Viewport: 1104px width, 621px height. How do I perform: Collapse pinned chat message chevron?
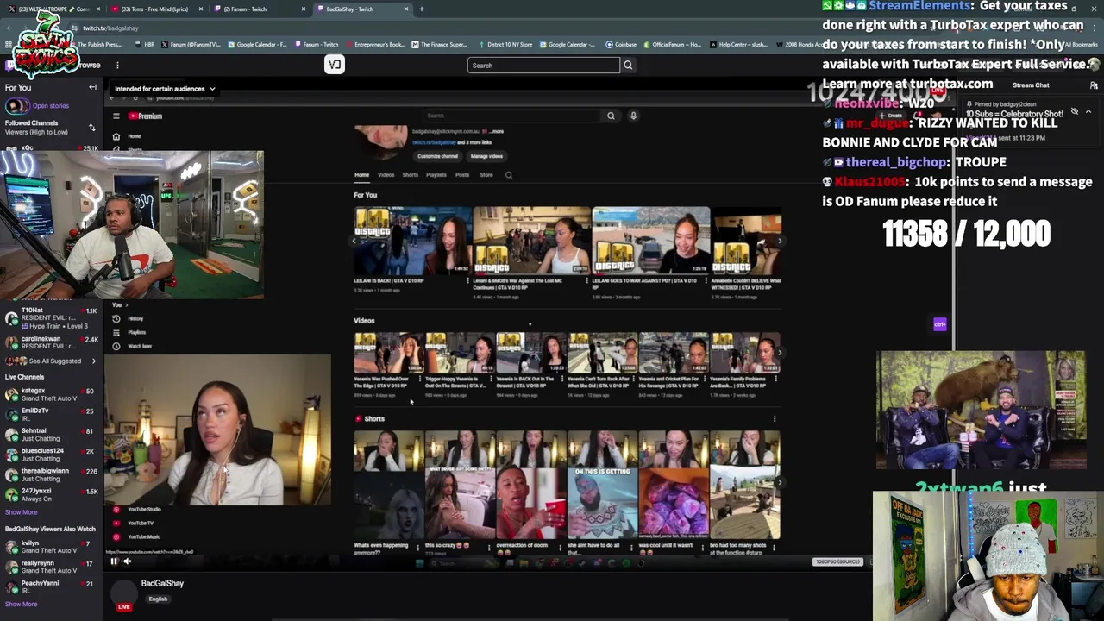coord(1088,112)
